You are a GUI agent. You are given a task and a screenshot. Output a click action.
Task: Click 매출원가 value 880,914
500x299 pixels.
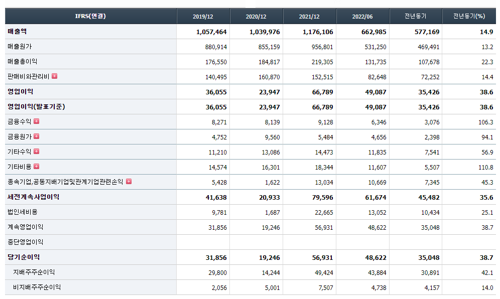pos(216,47)
